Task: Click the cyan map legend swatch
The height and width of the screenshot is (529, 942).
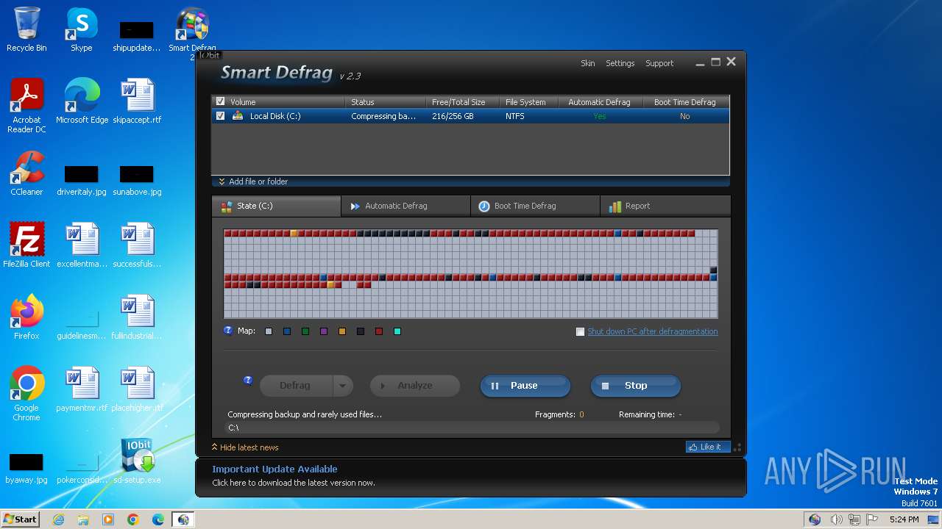Action: [397, 331]
